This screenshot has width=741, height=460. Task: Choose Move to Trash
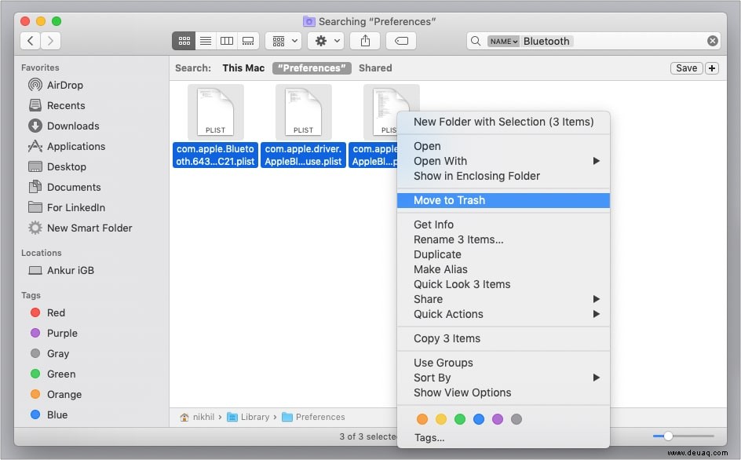click(x=503, y=200)
